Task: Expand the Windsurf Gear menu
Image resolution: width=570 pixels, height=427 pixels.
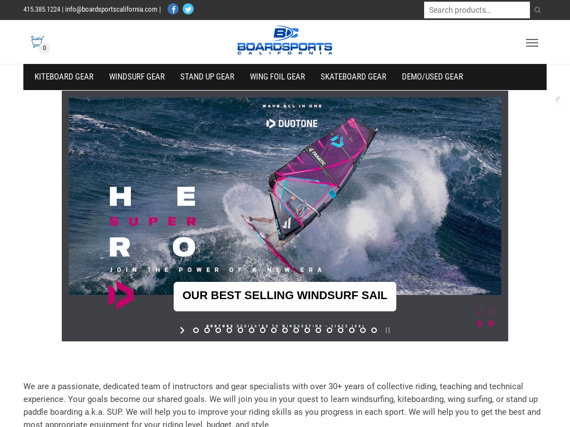Action: pos(137,77)
